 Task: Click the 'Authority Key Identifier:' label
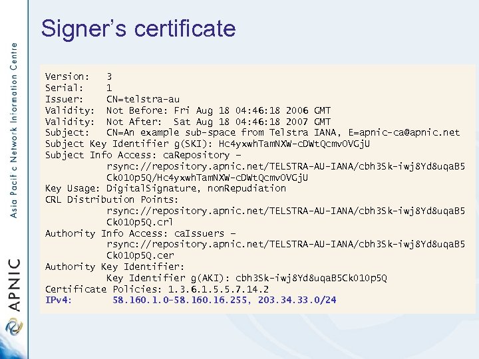coord(114,267)
